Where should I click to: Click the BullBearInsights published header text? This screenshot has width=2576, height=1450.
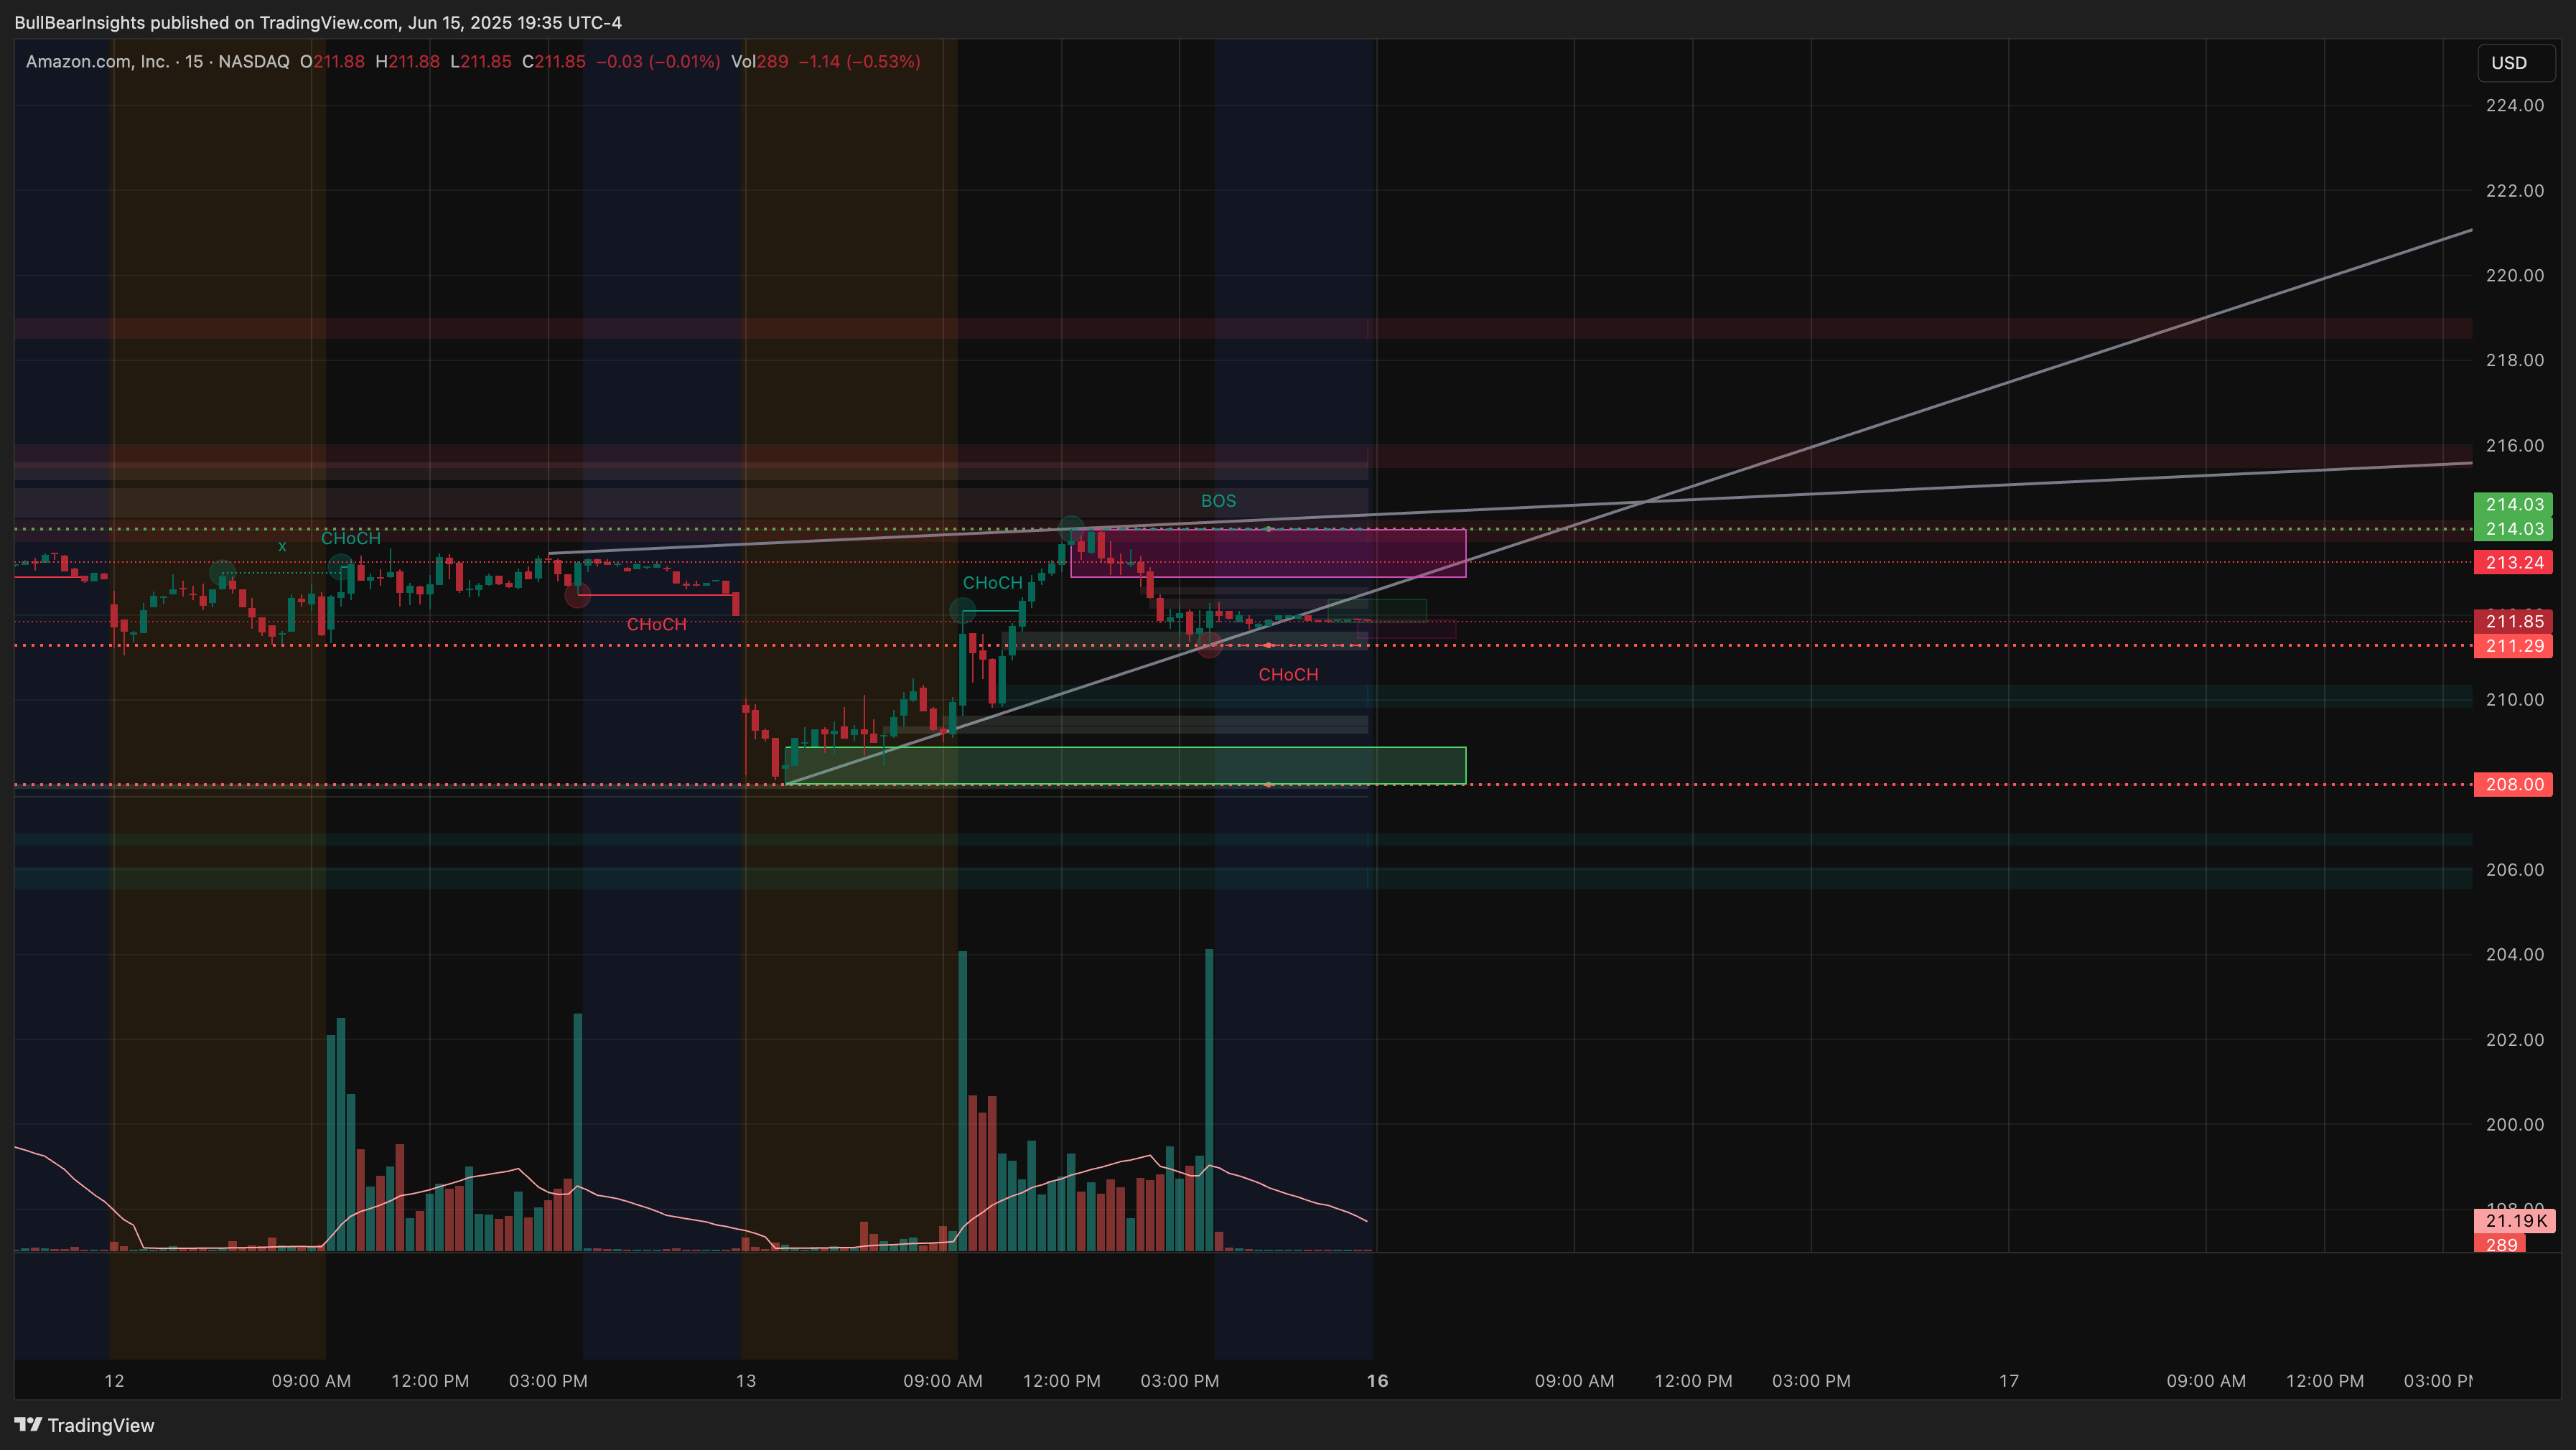coord(318,22)
